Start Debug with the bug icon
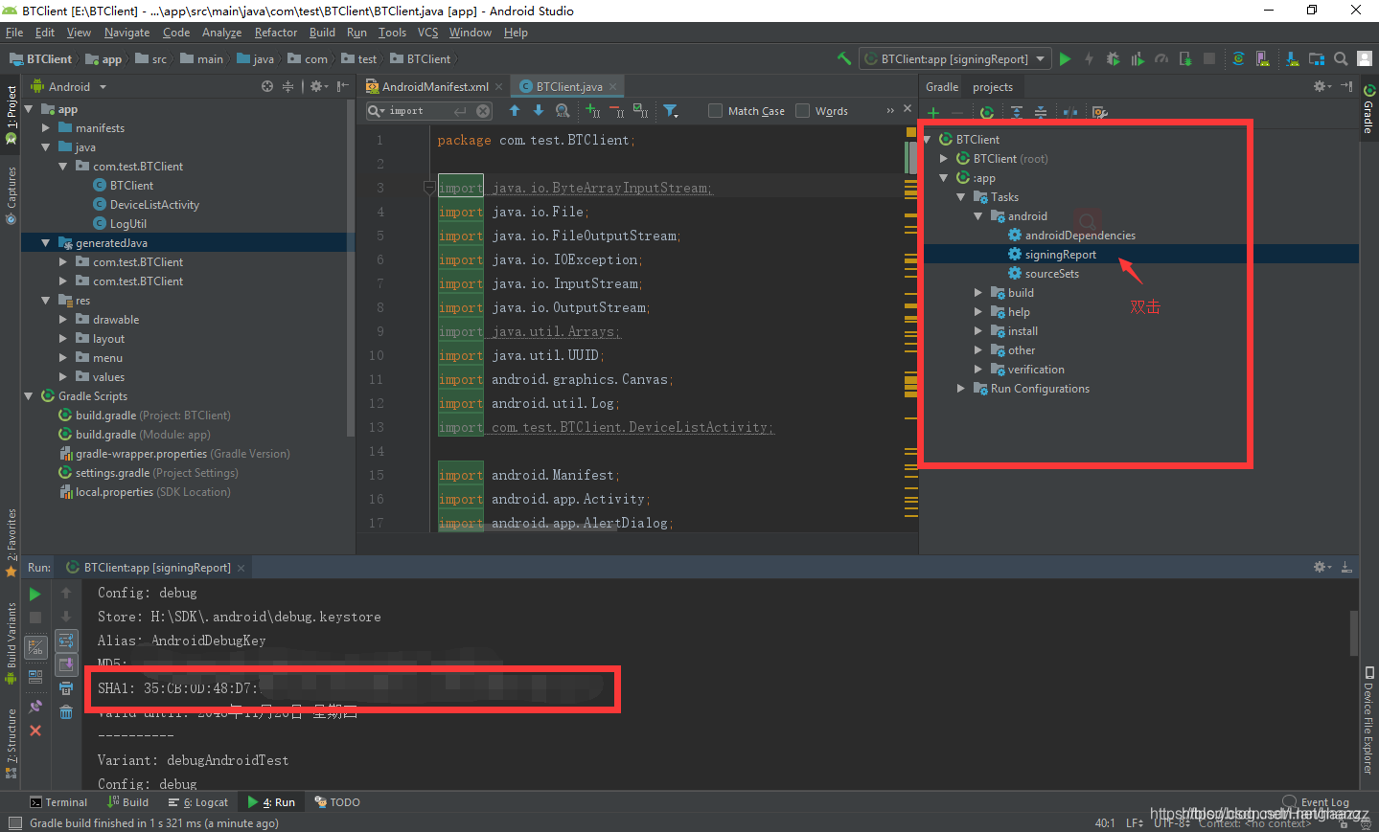1379x832 pixels. tap(1113, 58)
